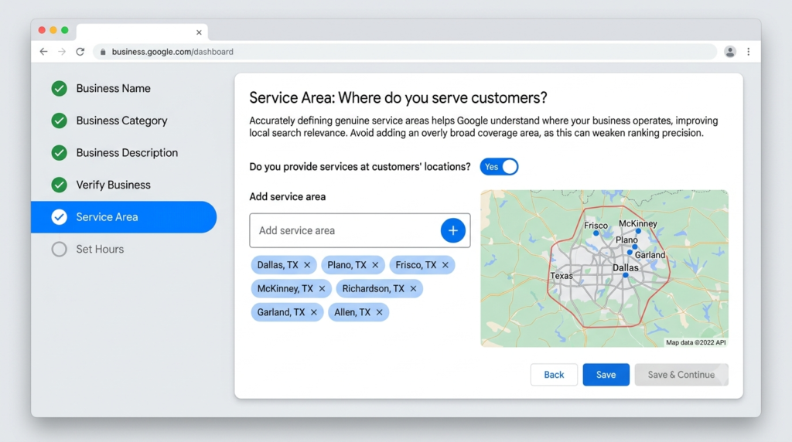
Task: Open the Business Description step
Action: [127, 153]
